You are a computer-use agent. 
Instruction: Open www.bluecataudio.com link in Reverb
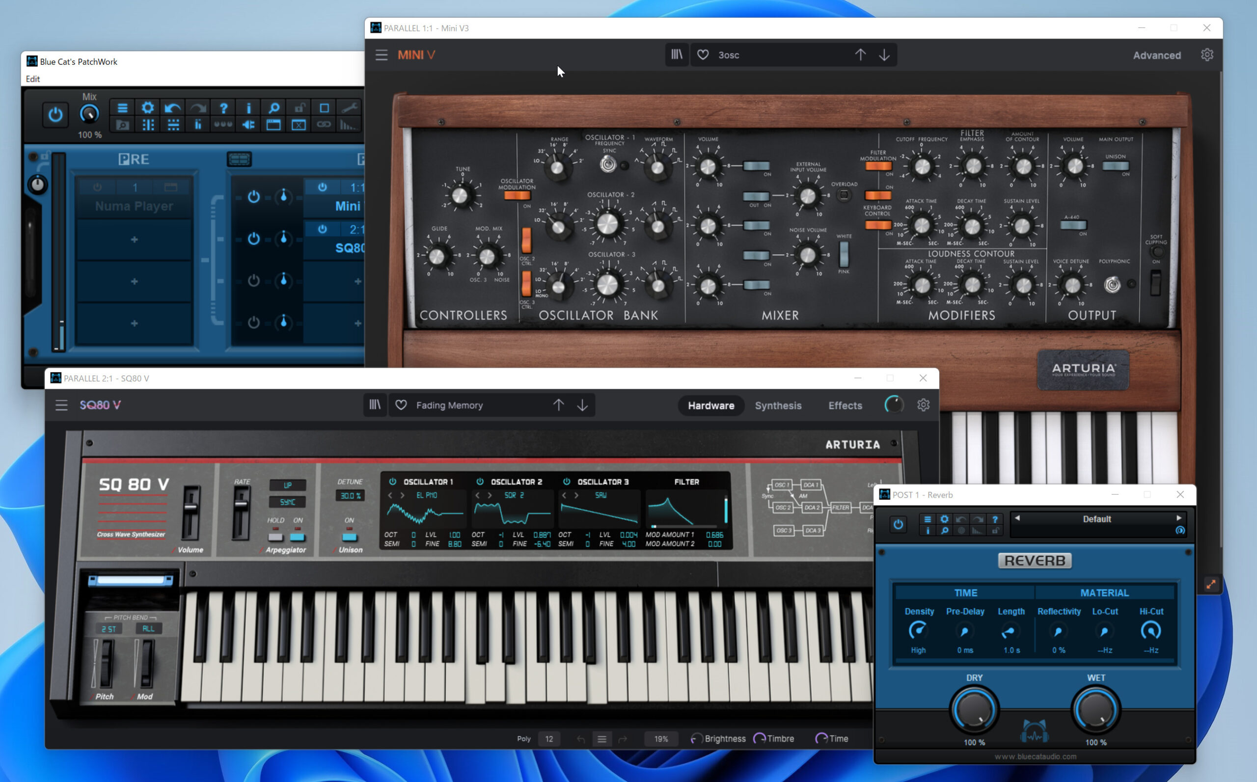coord(1035,756)
